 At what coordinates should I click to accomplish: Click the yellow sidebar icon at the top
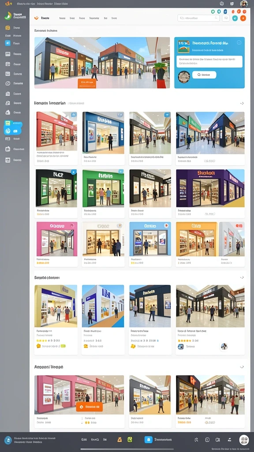coord(8,28)
